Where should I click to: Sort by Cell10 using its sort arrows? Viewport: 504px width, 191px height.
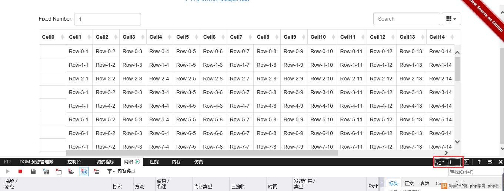pyautogui.click(x=333, y=37)
